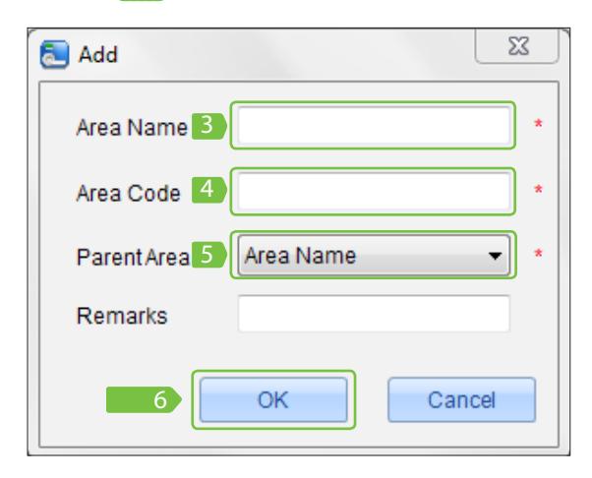Screen dimensions: 592x478
Task: Close the Add dialog with X button
Action: click(517, 46)
